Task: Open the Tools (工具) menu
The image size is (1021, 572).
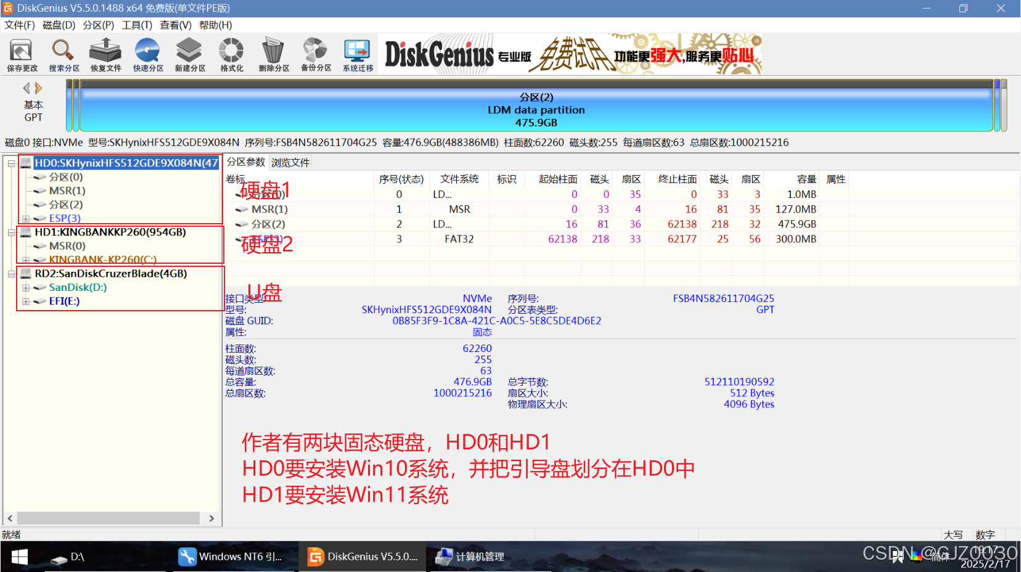Action: tap(137, 25)
